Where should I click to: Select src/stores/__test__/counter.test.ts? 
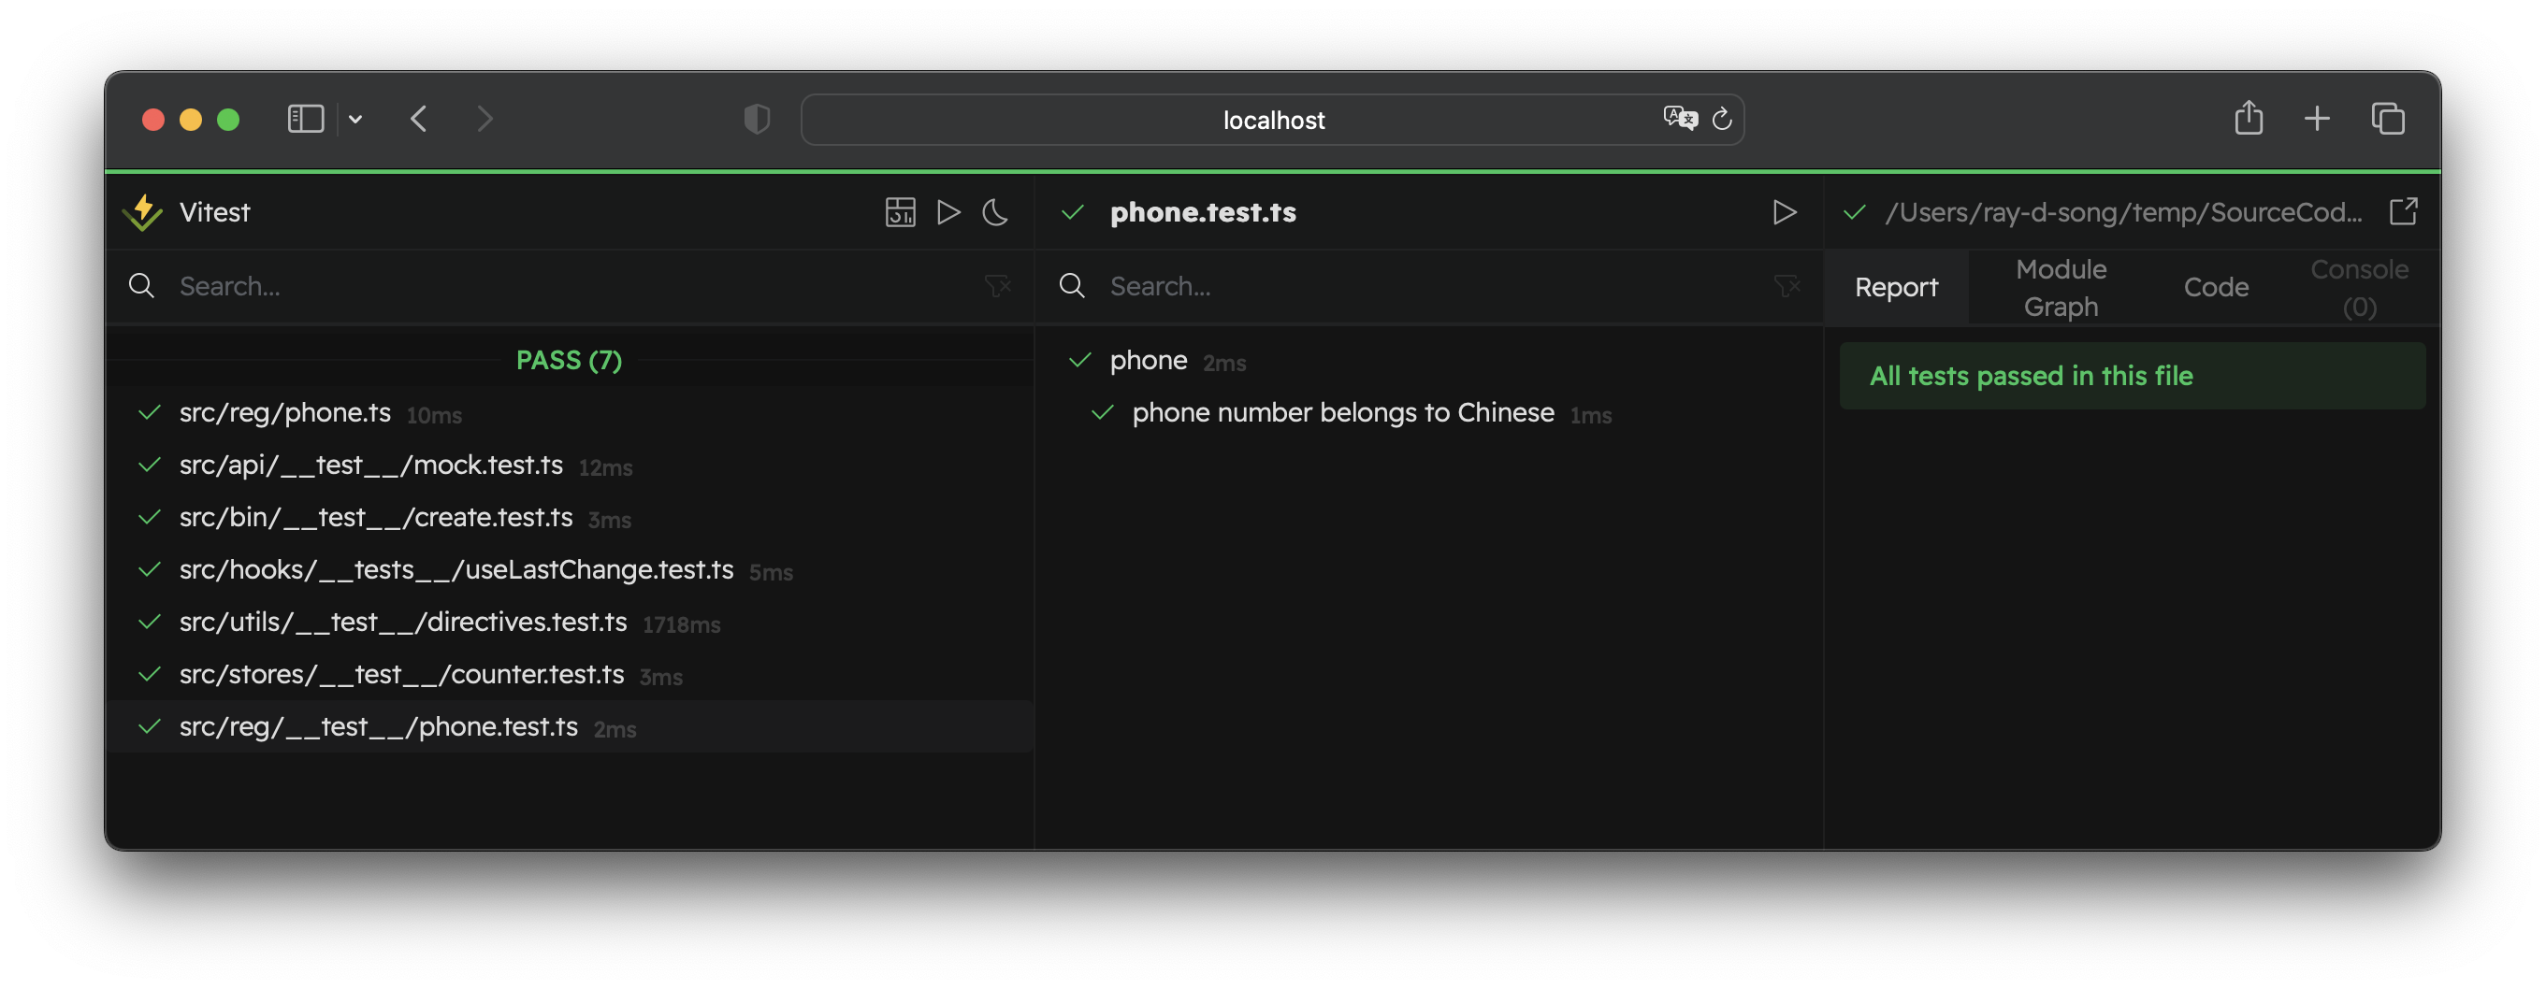(x=570, y=675)
